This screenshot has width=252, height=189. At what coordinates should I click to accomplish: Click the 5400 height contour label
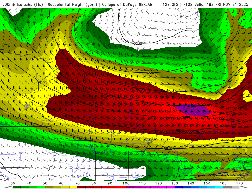pyautogui.click(x=192, y=106)
